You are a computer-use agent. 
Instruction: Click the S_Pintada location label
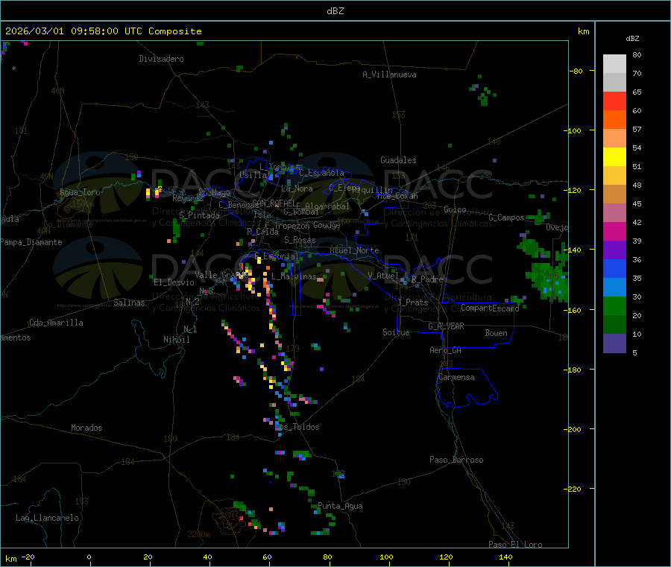(x=199, y=215)
